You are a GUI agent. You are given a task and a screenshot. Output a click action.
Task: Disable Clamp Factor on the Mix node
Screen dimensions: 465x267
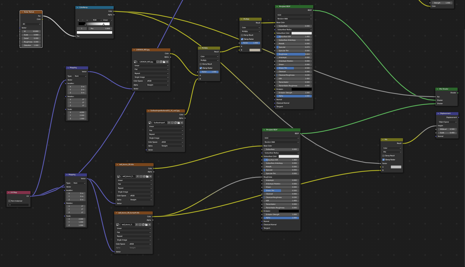click(x=383, y=160)
